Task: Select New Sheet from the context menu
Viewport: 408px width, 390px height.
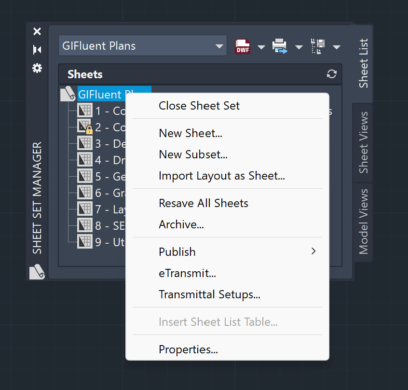Action: click(x=190, y=133)
